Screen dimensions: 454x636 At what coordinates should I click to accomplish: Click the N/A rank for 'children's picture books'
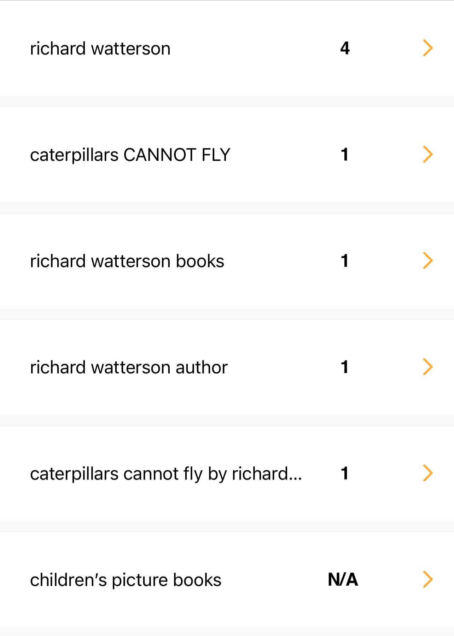[343, 580]
